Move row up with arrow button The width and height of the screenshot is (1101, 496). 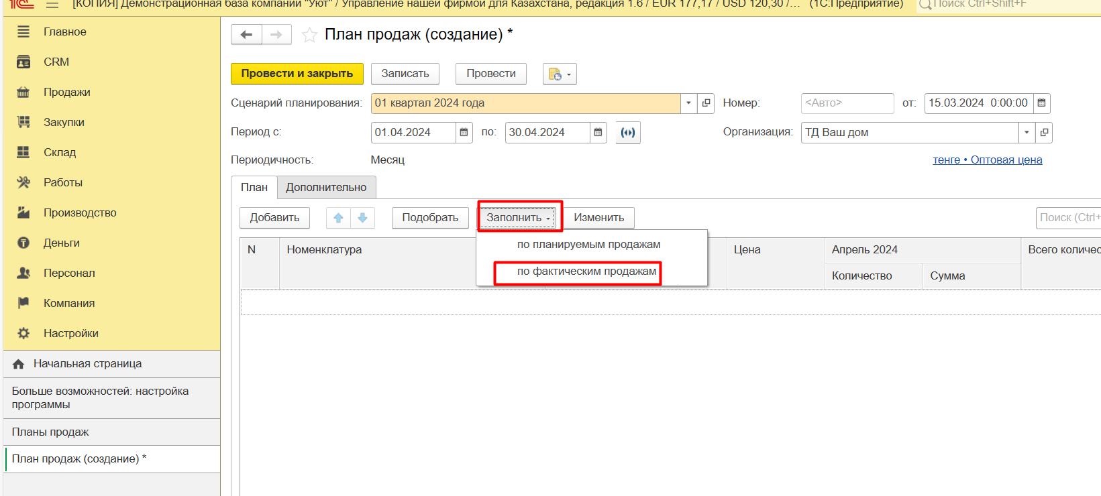[338, 218]
